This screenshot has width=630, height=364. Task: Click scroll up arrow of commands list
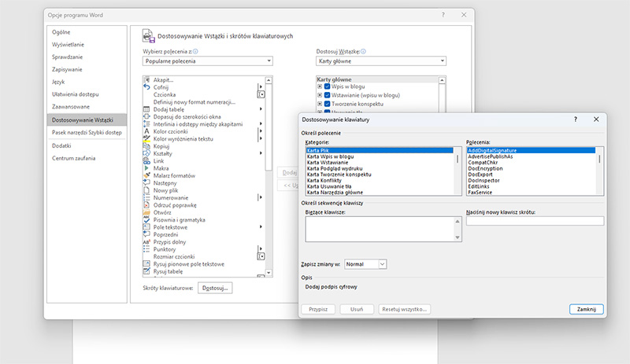[x=269, y=80]
